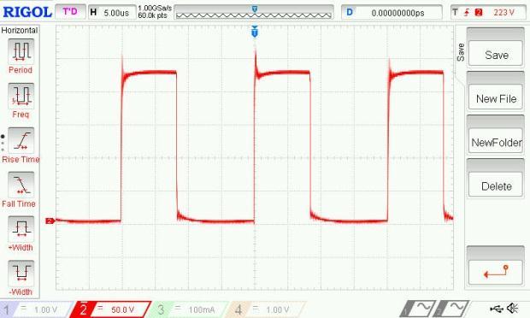Select the -Width measurement icon
Screen dimensions: 530x318
tap(21, 273)
